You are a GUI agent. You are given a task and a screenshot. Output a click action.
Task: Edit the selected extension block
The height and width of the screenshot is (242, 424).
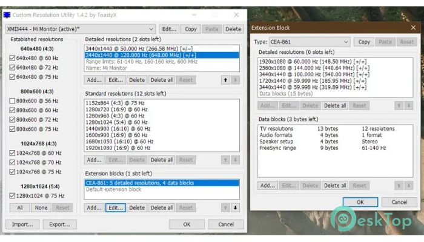point(116,208)
